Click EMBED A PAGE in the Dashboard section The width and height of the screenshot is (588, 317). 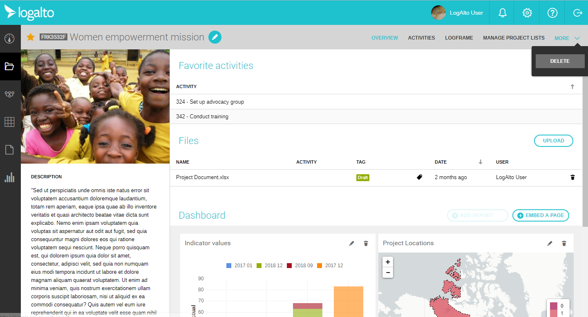[x=541, y=215]
